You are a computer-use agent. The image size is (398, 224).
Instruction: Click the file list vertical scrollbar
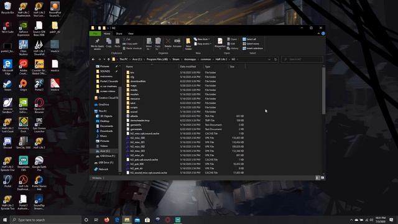(323, 91)
